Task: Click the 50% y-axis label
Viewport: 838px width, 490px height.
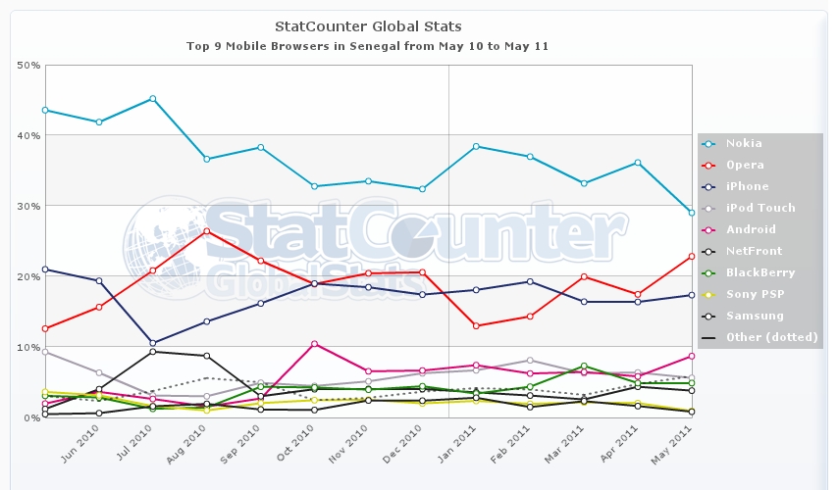Action: [28, 65]
